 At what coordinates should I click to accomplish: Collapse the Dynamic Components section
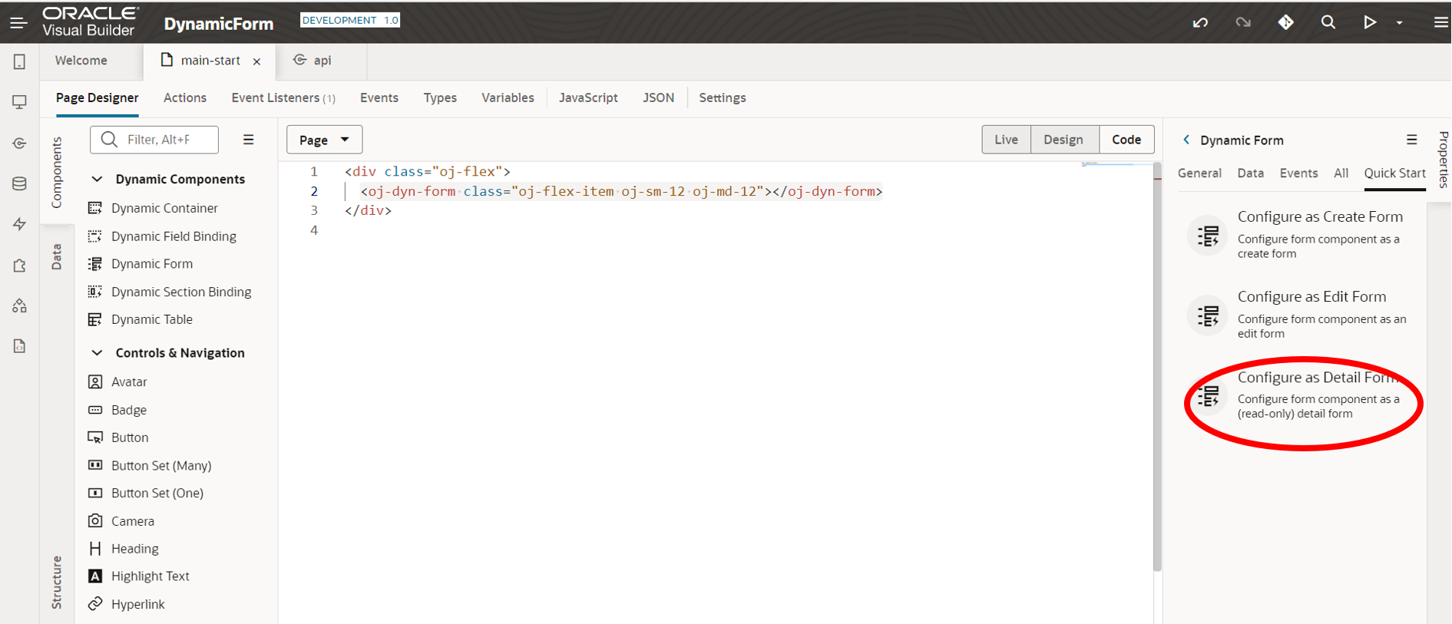click(97, 179)
